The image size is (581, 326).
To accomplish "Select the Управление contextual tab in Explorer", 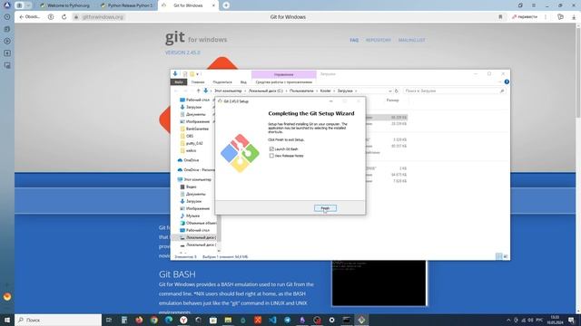I will (x=284, y=74).
